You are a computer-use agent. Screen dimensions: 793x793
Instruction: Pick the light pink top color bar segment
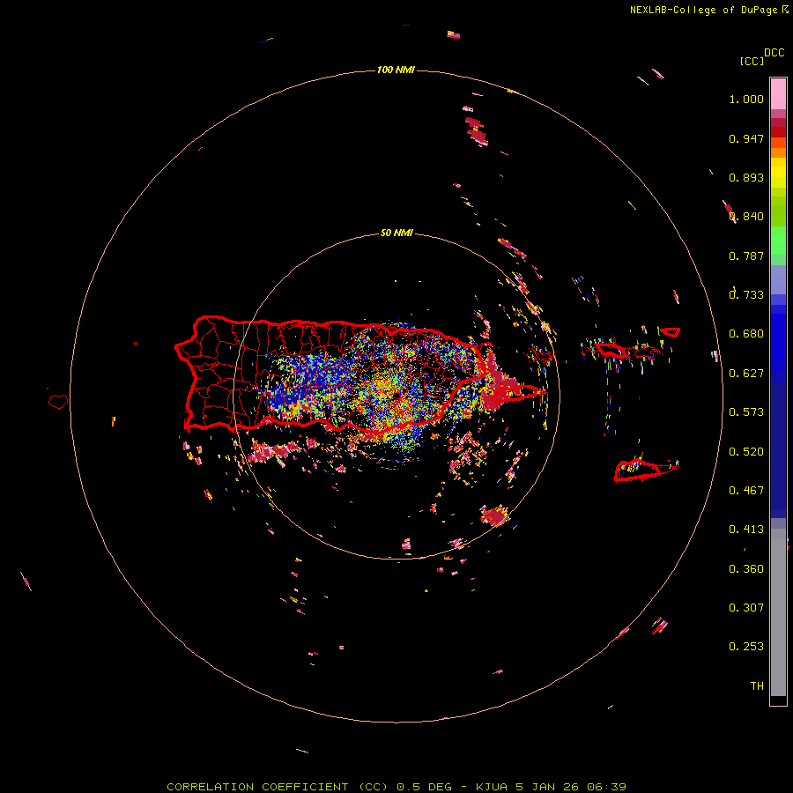[778, 94]
